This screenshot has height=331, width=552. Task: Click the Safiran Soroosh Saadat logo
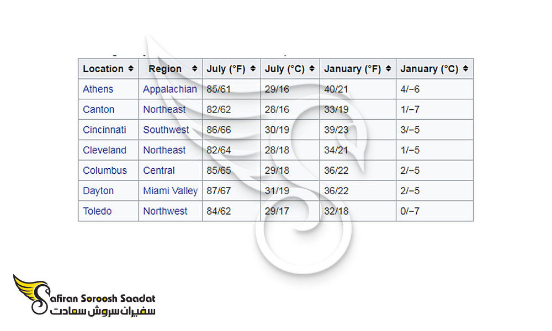point(84,296)
